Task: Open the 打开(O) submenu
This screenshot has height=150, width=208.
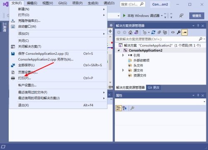Action: click(x=58, y=15)
